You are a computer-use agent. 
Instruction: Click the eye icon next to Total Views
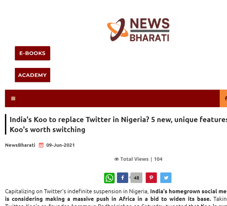click(x=116, y=159)
